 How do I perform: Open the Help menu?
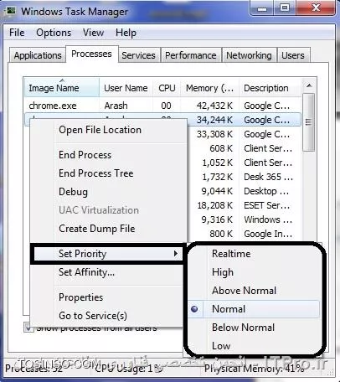tap(126, 33)
